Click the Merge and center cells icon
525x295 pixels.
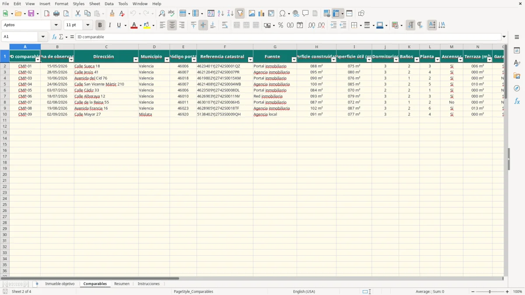[237, 25]
